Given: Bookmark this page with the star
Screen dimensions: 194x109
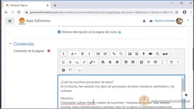Looking at the screenshot, I should click(x=177, y=12).
